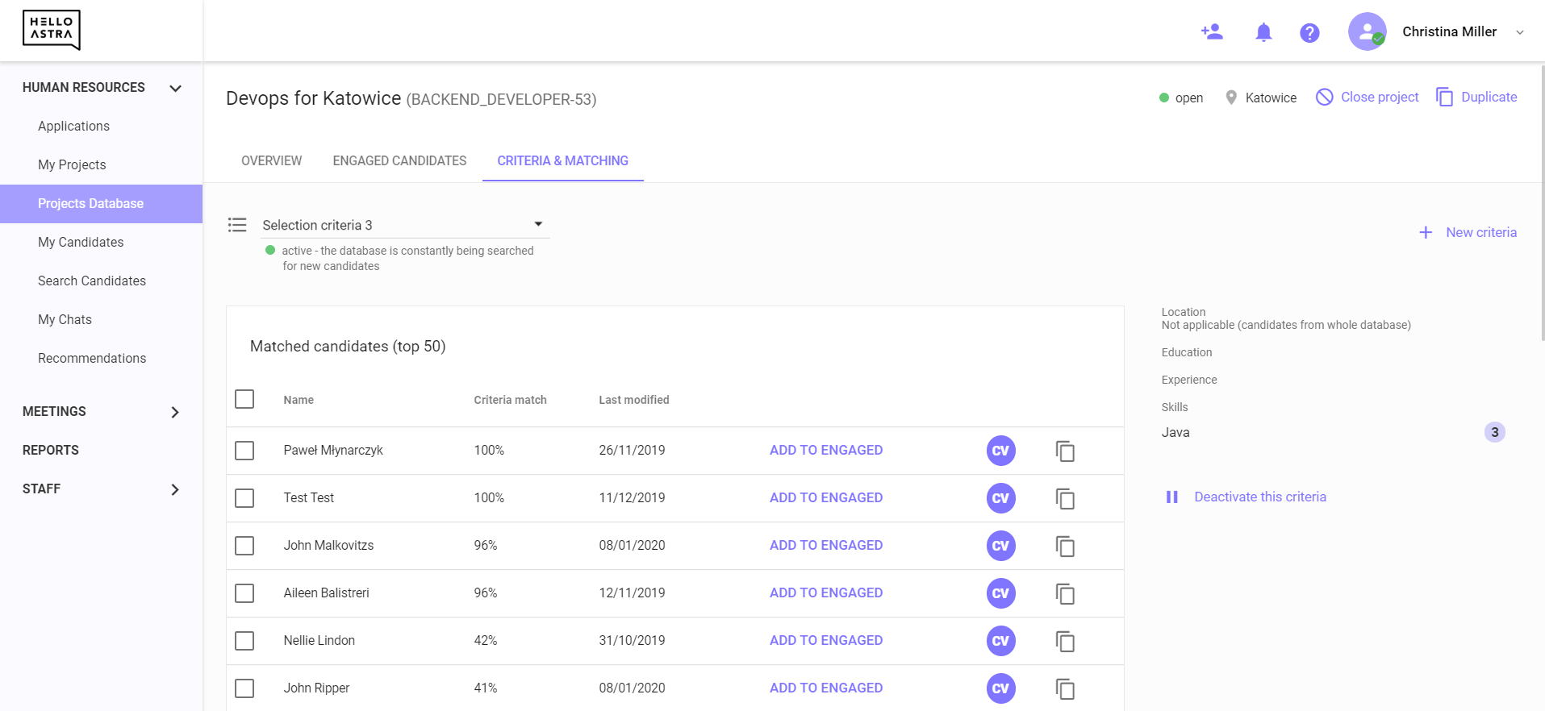Check the Nellie Lindon row checkbox
Image resolution: width=1545 pixels, height=711 pixels.
point(244,640)
